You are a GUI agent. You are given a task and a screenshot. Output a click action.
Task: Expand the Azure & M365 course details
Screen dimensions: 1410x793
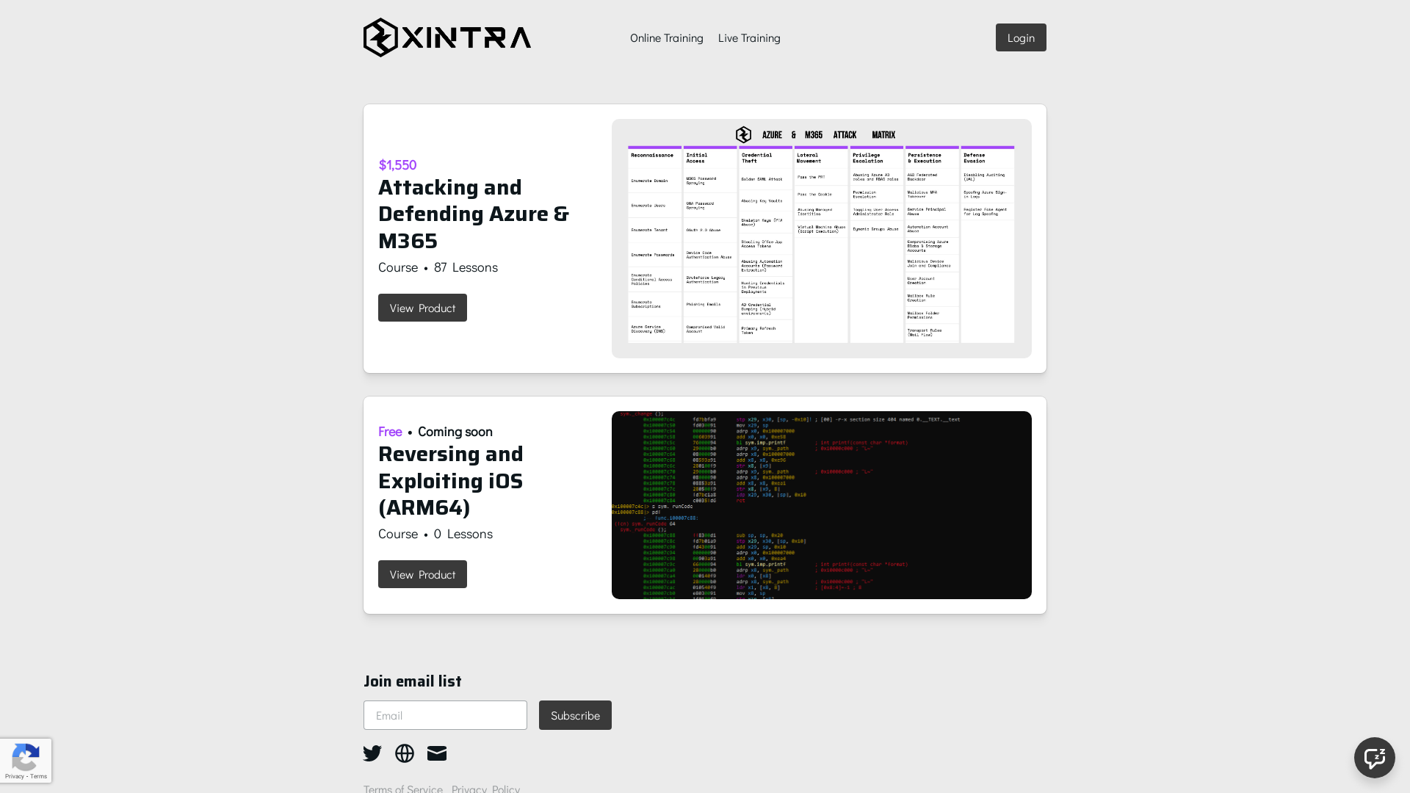tap(422, 307)
